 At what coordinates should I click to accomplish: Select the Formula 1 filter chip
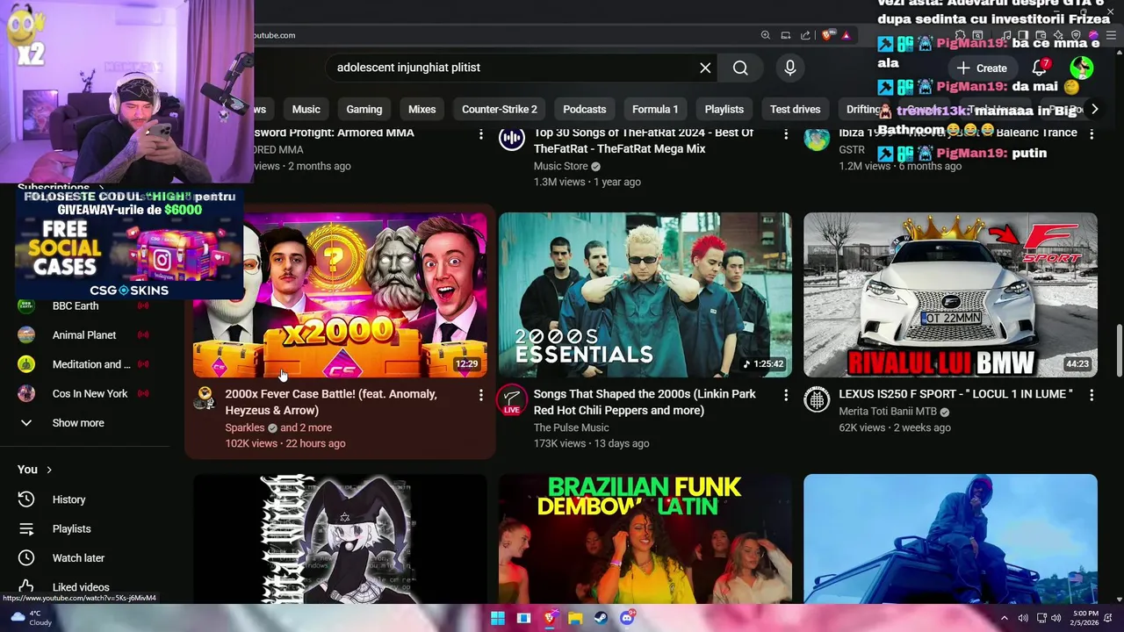pos(655,109)
